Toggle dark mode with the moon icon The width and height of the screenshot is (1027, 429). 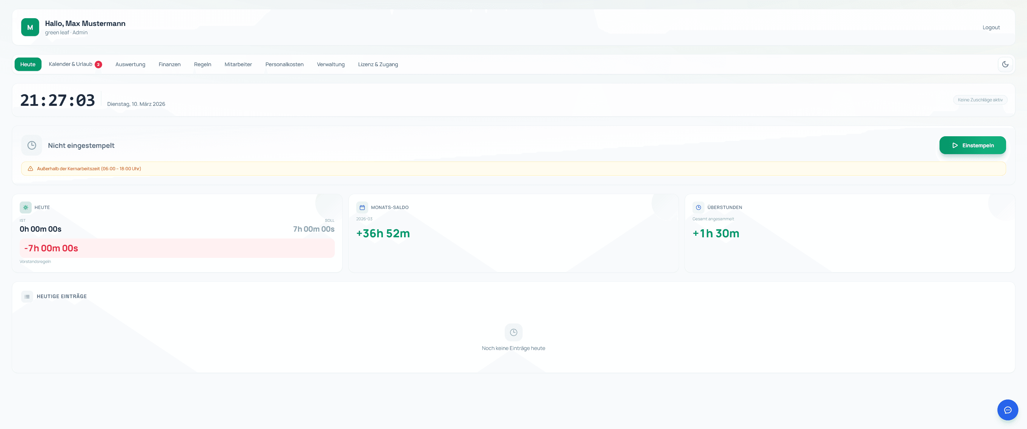click(x=1005, y=64)
